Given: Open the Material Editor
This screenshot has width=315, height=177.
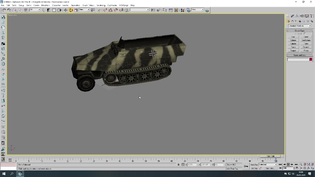Looking at the screenshot, I should 182,10.
